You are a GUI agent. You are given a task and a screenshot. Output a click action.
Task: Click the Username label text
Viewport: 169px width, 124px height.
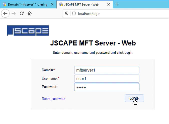50,79
